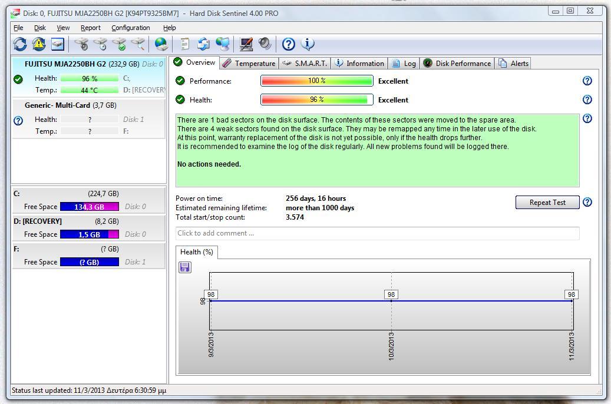Open the Alerts tab

point(513,64)
